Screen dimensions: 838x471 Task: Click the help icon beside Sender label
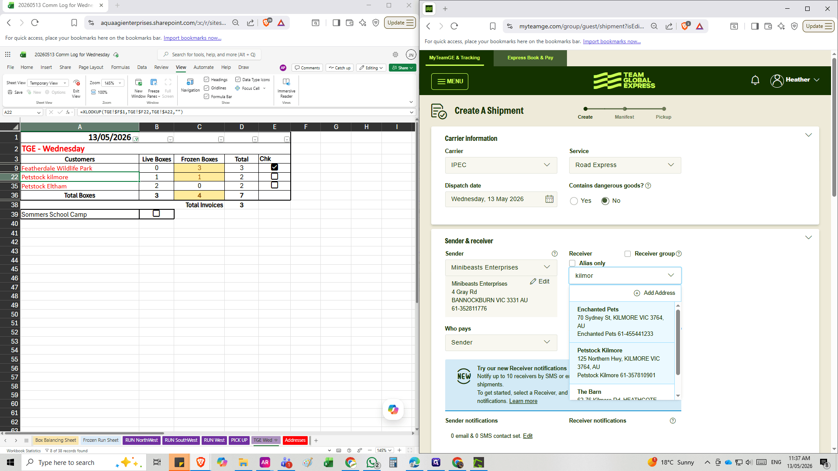tap(555, 254)
